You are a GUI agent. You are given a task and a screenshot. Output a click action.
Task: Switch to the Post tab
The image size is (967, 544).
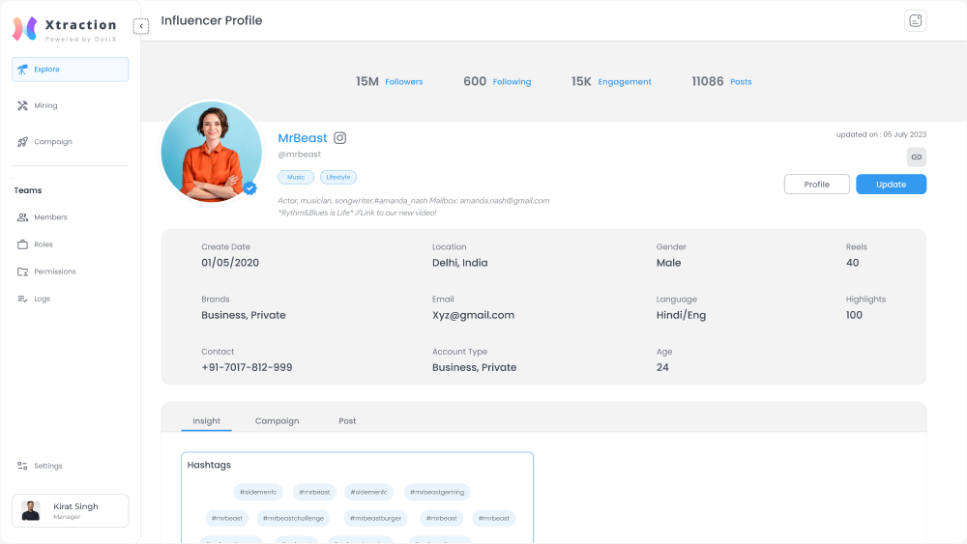click(347, 421)
